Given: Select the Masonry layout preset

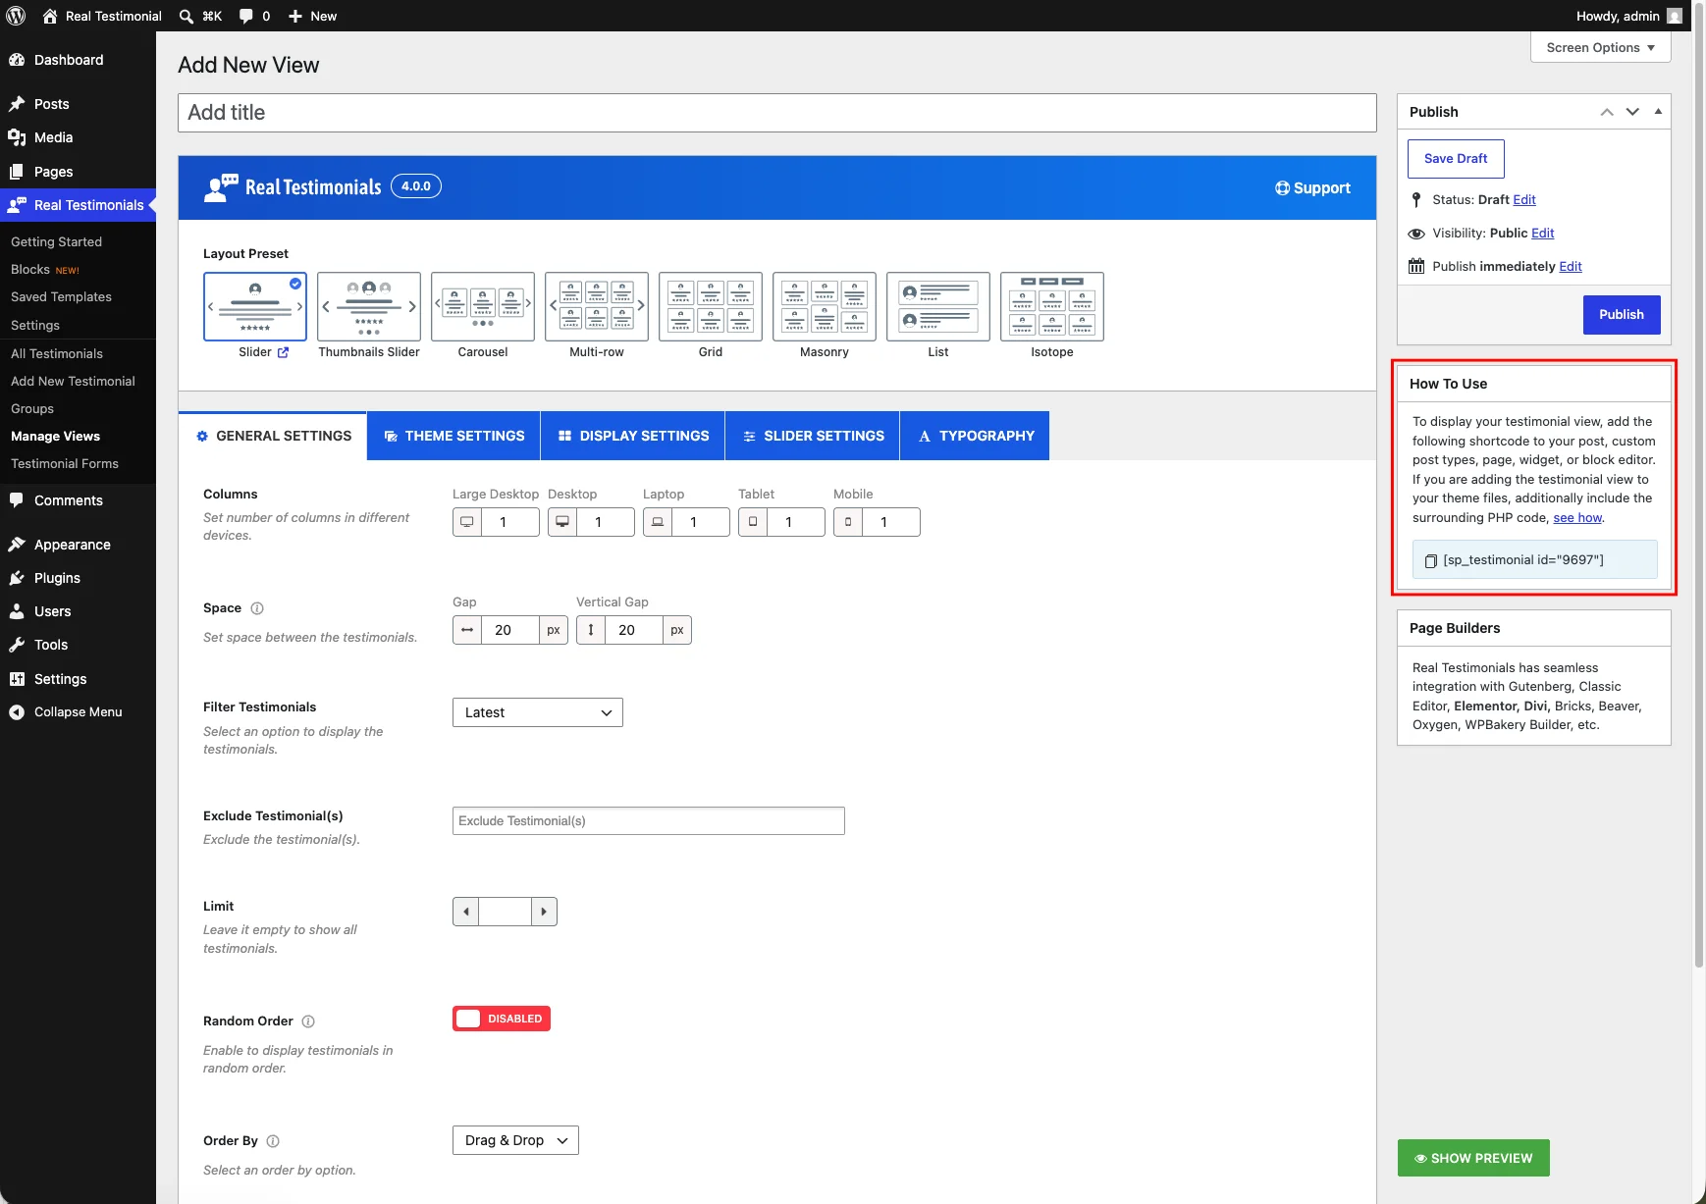Looking at the screenshot, I should click(x=825, y=306).
